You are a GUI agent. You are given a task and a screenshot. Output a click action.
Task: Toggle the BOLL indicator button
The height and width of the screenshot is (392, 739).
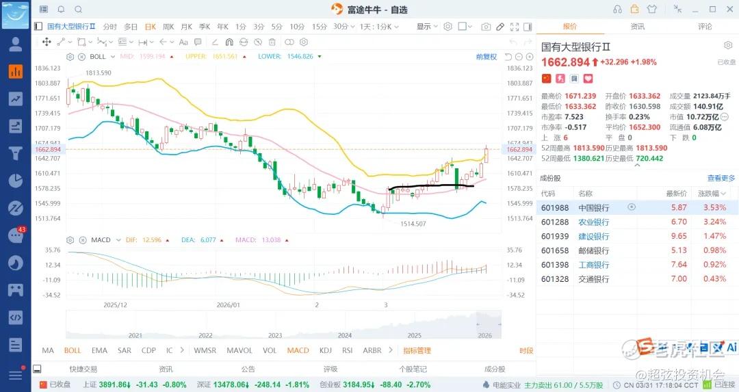tap(73, 350)
